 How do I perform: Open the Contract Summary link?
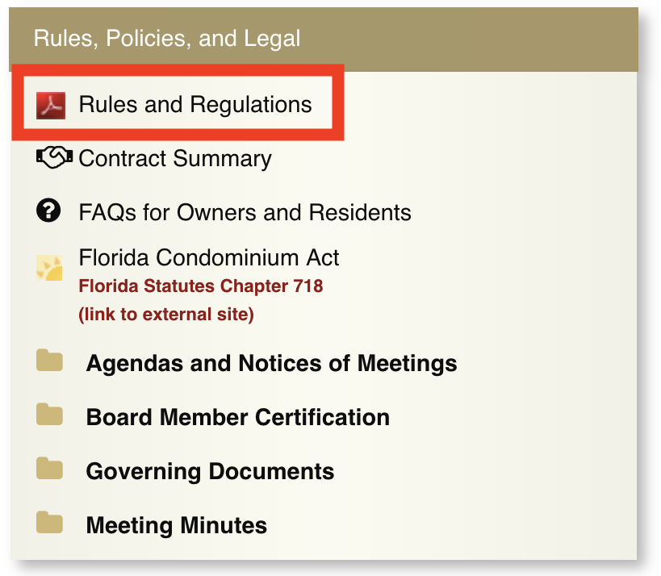(x=175, y=159)
